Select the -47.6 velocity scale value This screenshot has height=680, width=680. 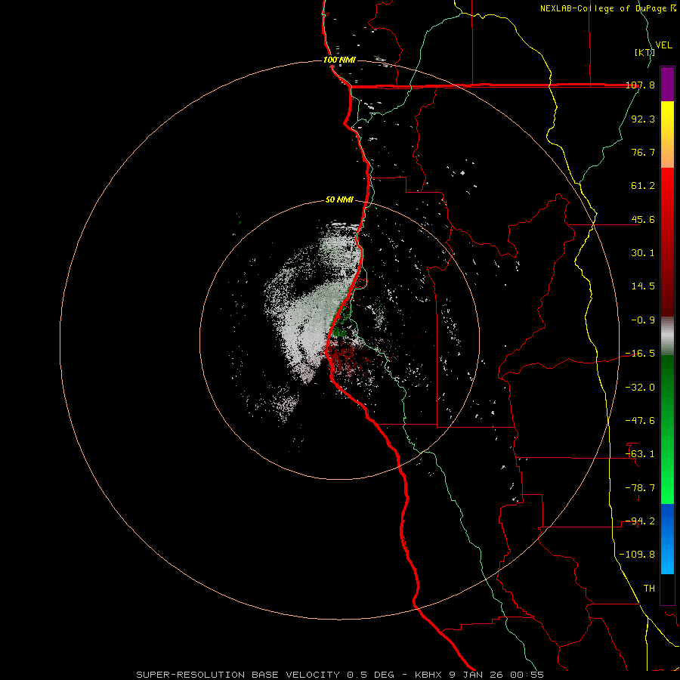(640, 421)
